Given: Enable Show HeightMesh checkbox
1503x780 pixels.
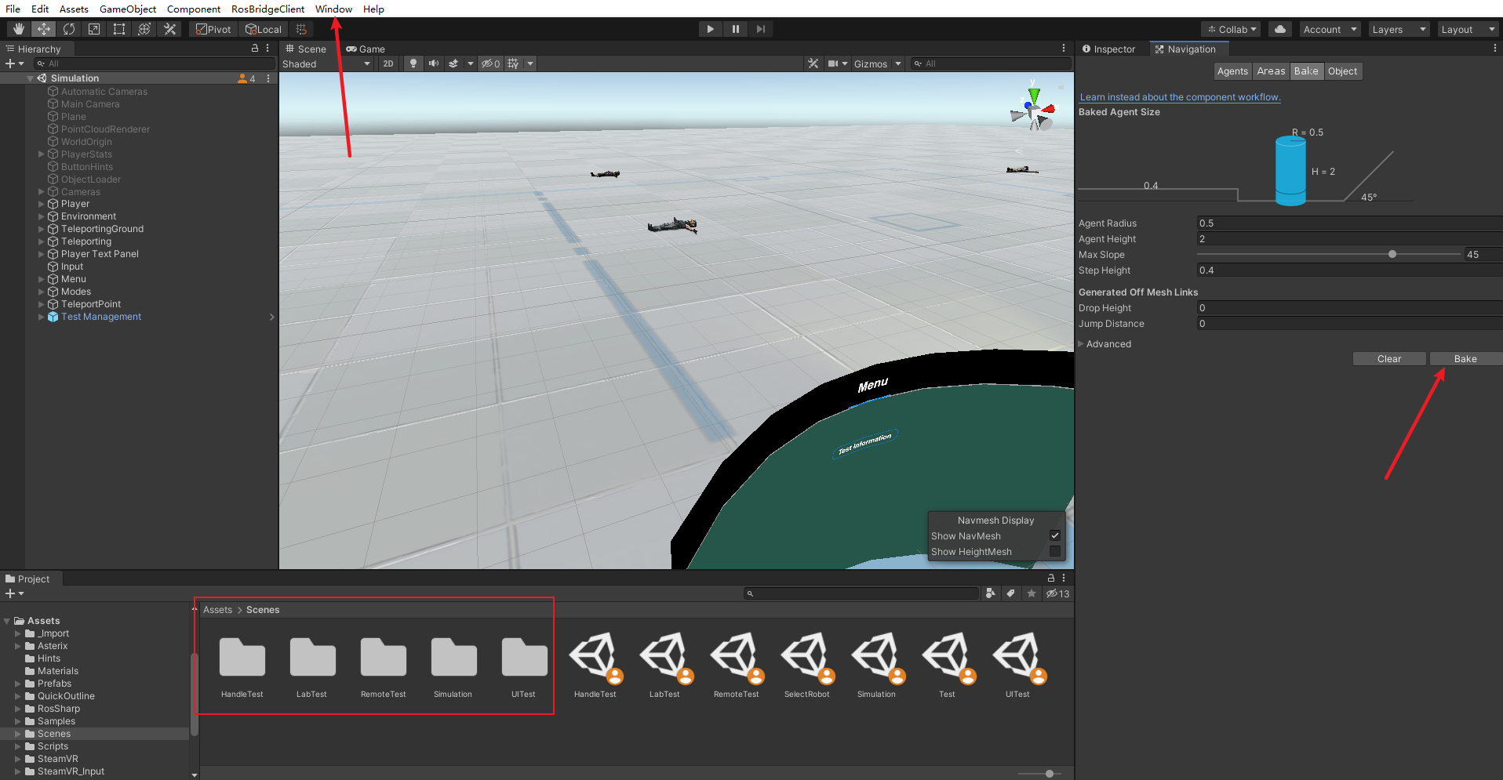Looking at the screenshot, I should 1055,551.
